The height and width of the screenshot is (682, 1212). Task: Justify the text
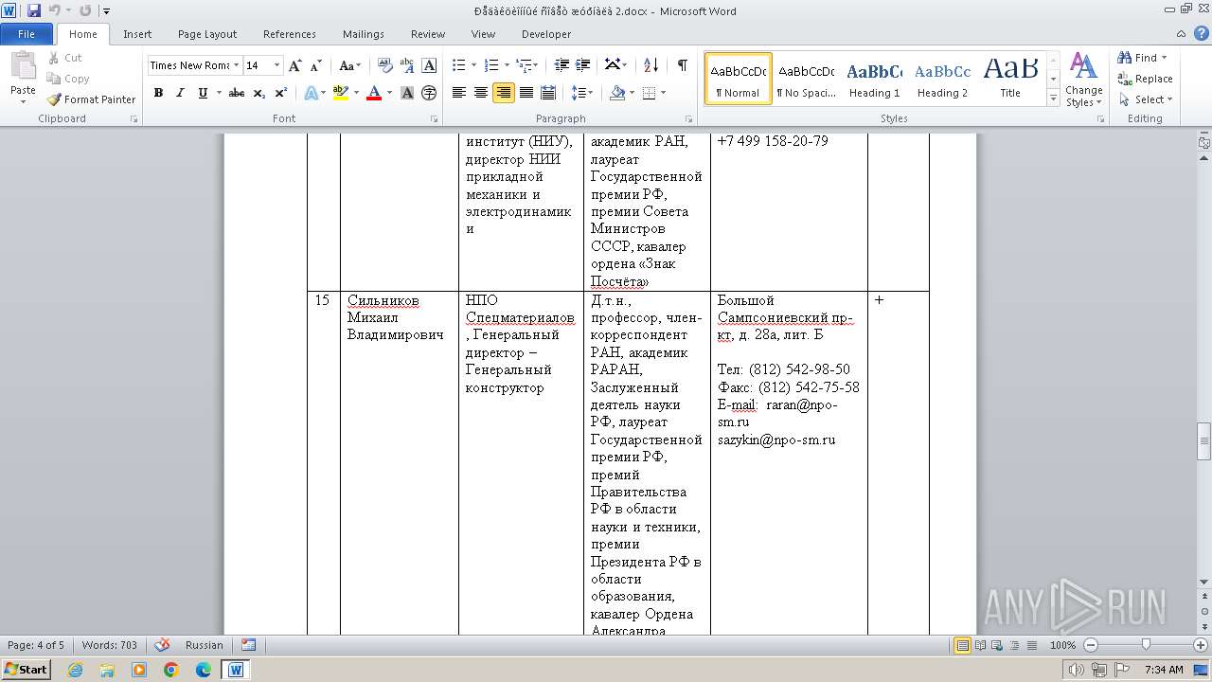(526, 93)
